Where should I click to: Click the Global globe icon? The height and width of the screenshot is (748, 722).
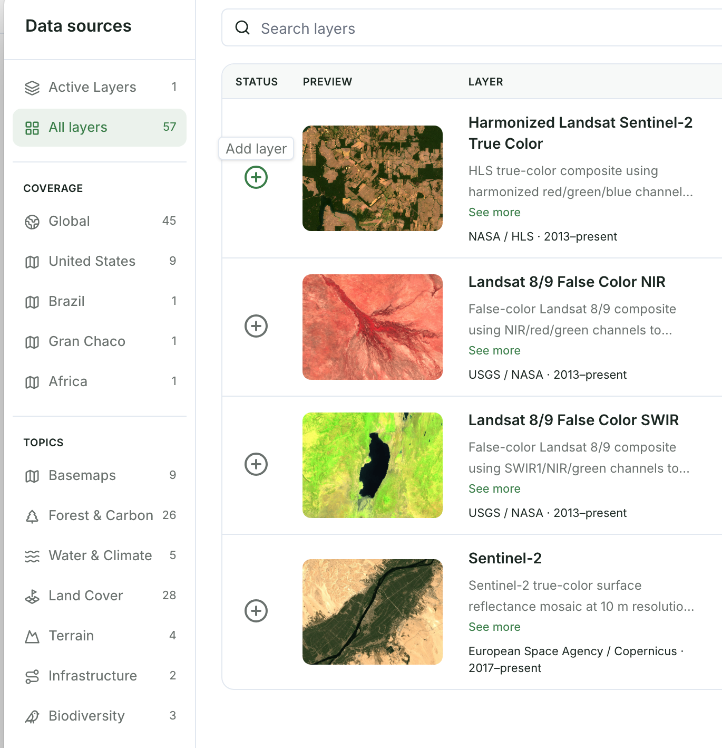(x=32, y=222)
